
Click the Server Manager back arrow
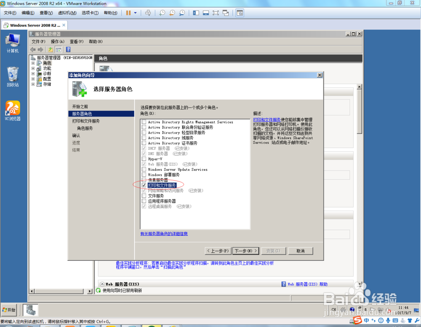point(33,49)
